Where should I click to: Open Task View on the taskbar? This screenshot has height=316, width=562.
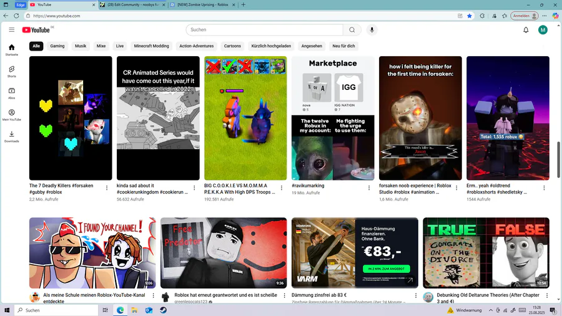[105, 310]
